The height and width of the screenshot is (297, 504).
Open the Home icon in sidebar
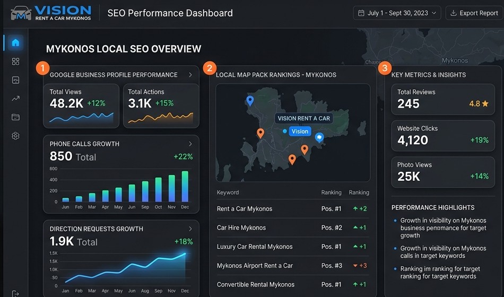pos(15,42)
